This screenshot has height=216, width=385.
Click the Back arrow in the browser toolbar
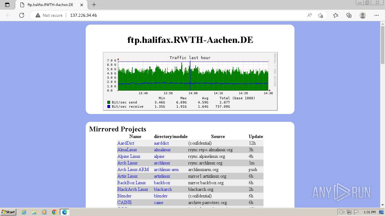8,15
